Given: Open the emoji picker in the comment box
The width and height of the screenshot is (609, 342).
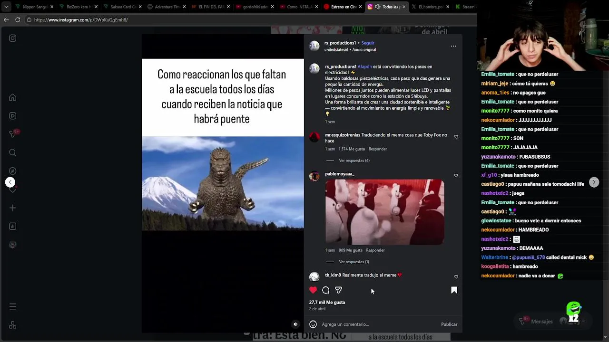Looking at the screenshot, I should click(313, 324).
